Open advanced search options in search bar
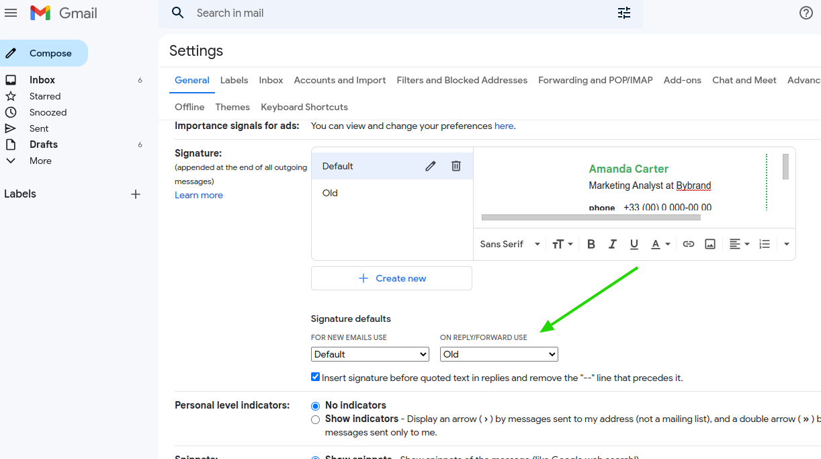821x459 pixels. click(x=623, y=13)
